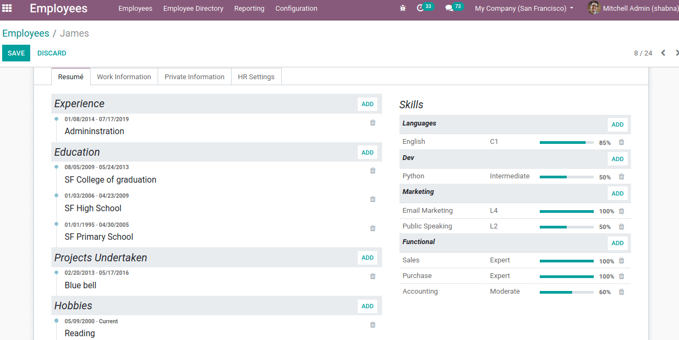Delete the Blue bell project entry
The image size is (679, 340).
pos(372,276)
